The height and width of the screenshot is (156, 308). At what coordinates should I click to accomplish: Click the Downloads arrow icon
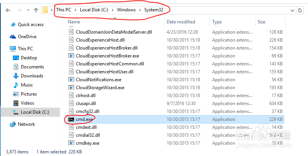[16, 76]
